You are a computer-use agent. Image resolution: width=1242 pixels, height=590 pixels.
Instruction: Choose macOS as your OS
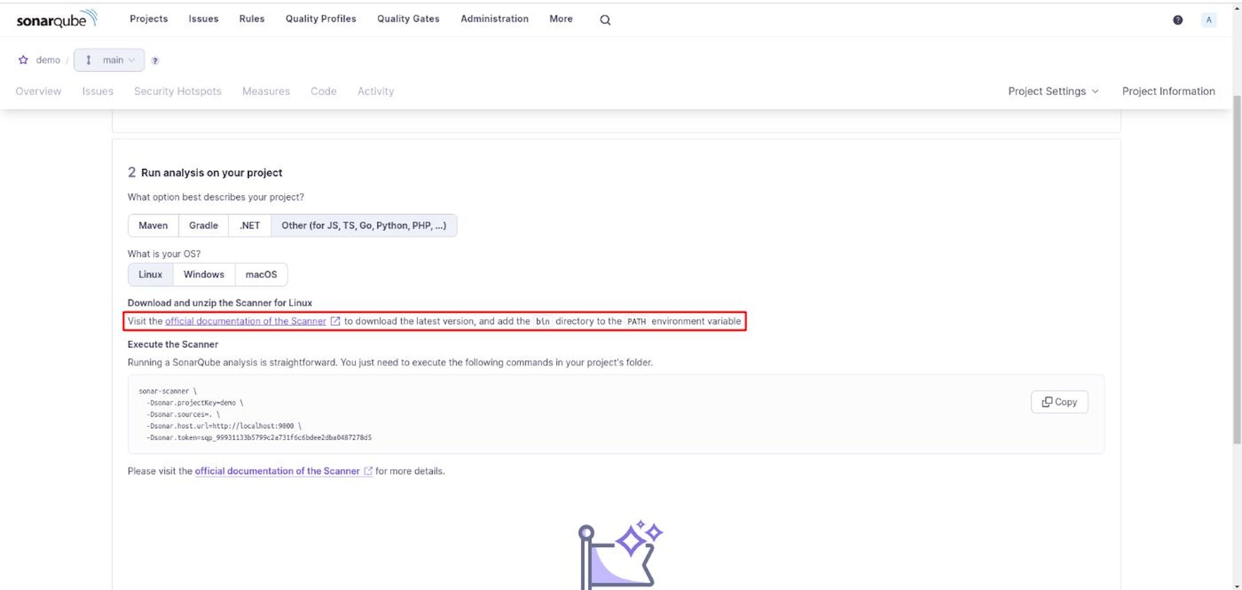(261, 274)
